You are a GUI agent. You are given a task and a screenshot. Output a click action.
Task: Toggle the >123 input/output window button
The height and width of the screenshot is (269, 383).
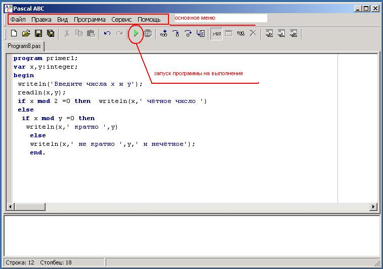click(217, 34)
